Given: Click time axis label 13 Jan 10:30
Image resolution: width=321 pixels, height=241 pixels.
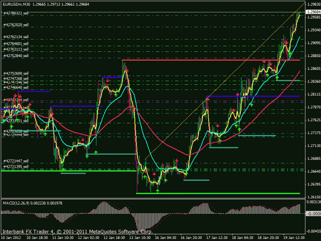Looking at the screenshot, I should 140,238.
